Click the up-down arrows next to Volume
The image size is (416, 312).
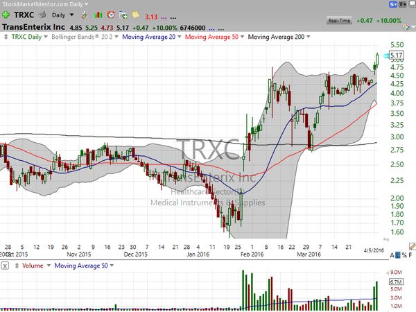(x=17, y=266)
